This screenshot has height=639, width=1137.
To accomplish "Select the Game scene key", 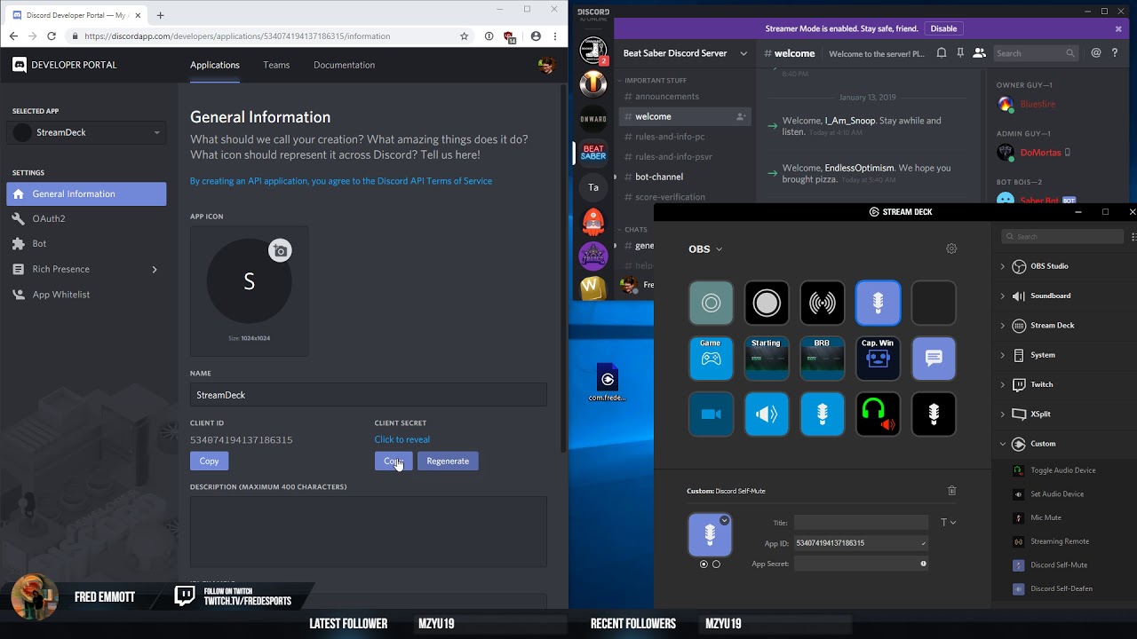I will 711,359.
